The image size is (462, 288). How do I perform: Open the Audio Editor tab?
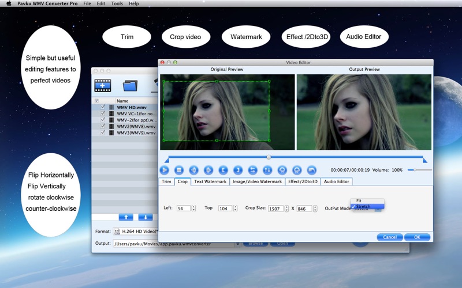pos(337,181)
